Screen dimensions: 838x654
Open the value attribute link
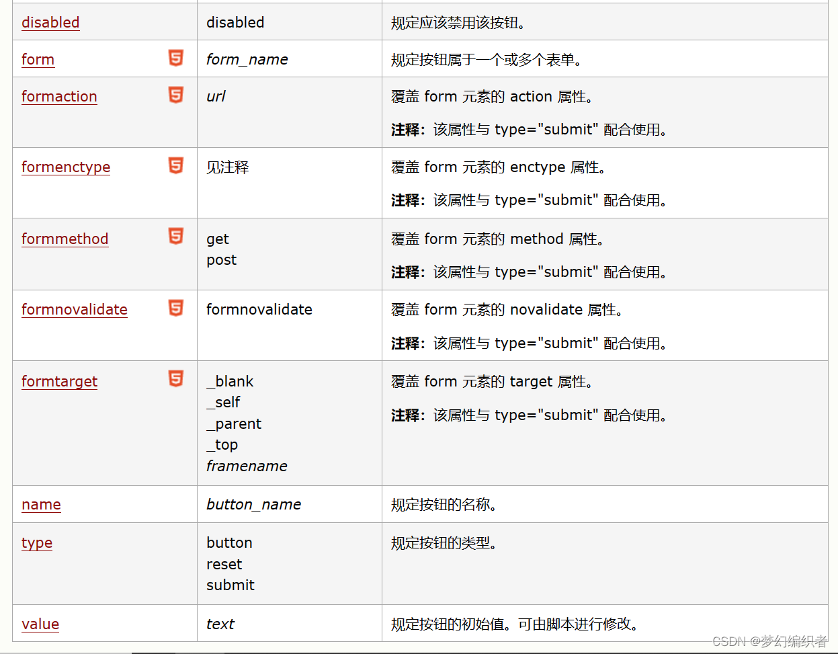40,624
